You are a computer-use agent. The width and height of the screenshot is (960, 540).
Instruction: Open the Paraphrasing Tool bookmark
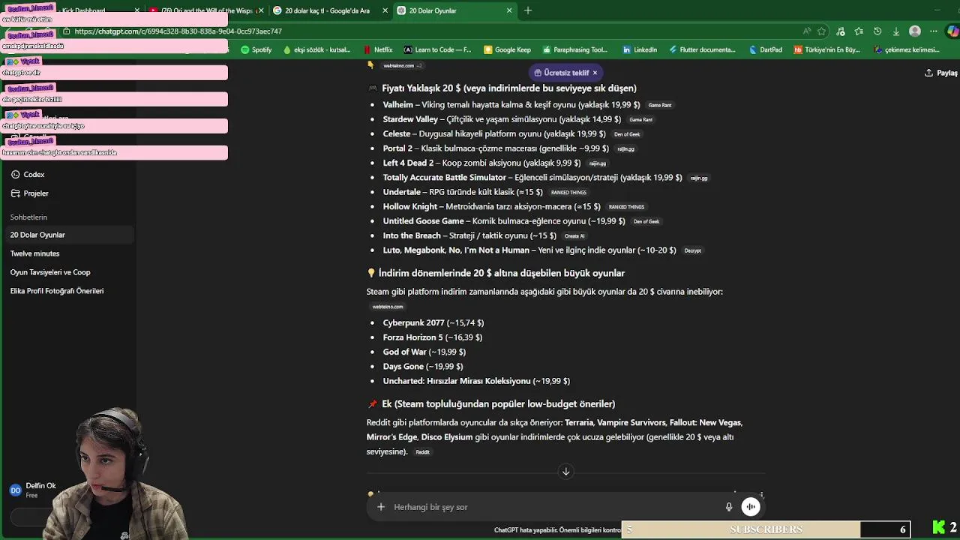[574, 49]
